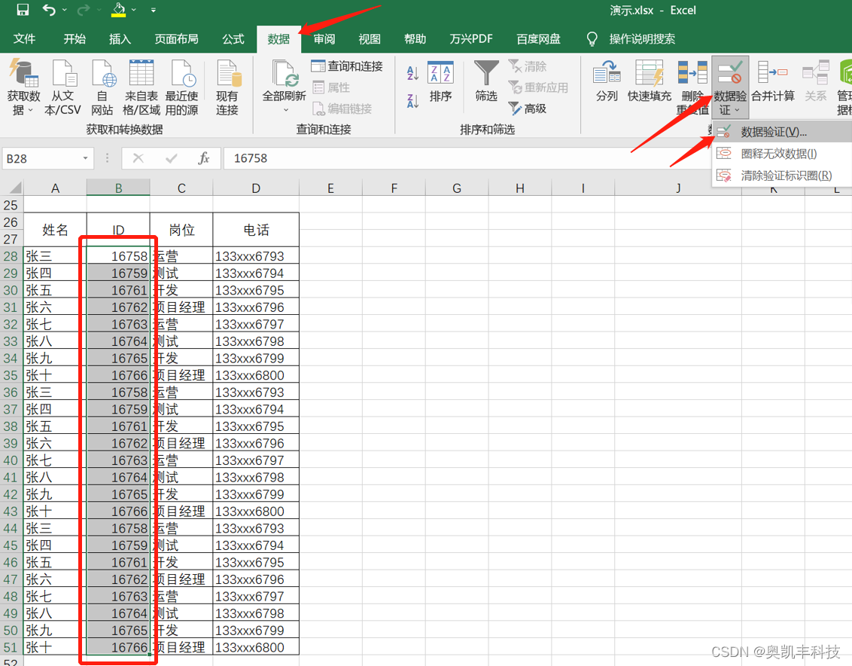Click cell B31 with 16762

click(x=118, y=307)
